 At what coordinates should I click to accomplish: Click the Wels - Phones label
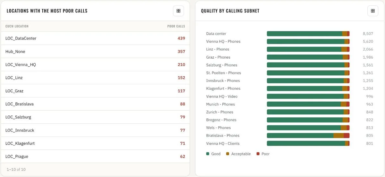(218, 128)
